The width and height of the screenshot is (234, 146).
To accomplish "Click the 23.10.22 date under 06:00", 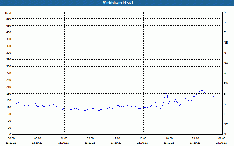I will (x=63, y=142).
